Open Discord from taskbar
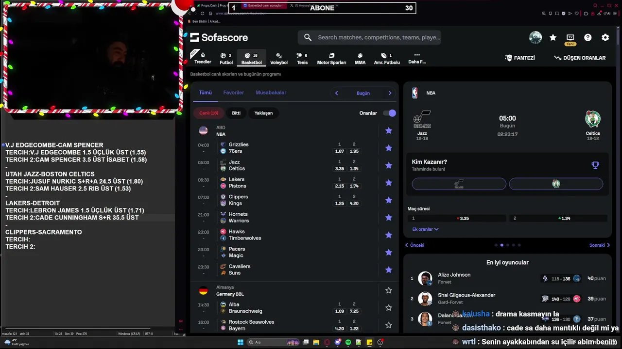Screen dimensions: 622x349 pyautogui.click(x=338, y=342)
